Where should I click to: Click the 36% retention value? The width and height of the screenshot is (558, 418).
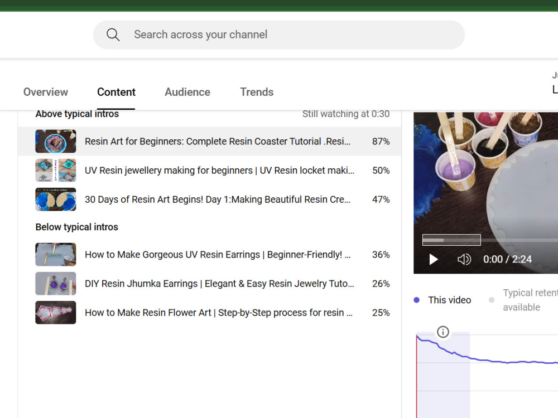(381, 255)
